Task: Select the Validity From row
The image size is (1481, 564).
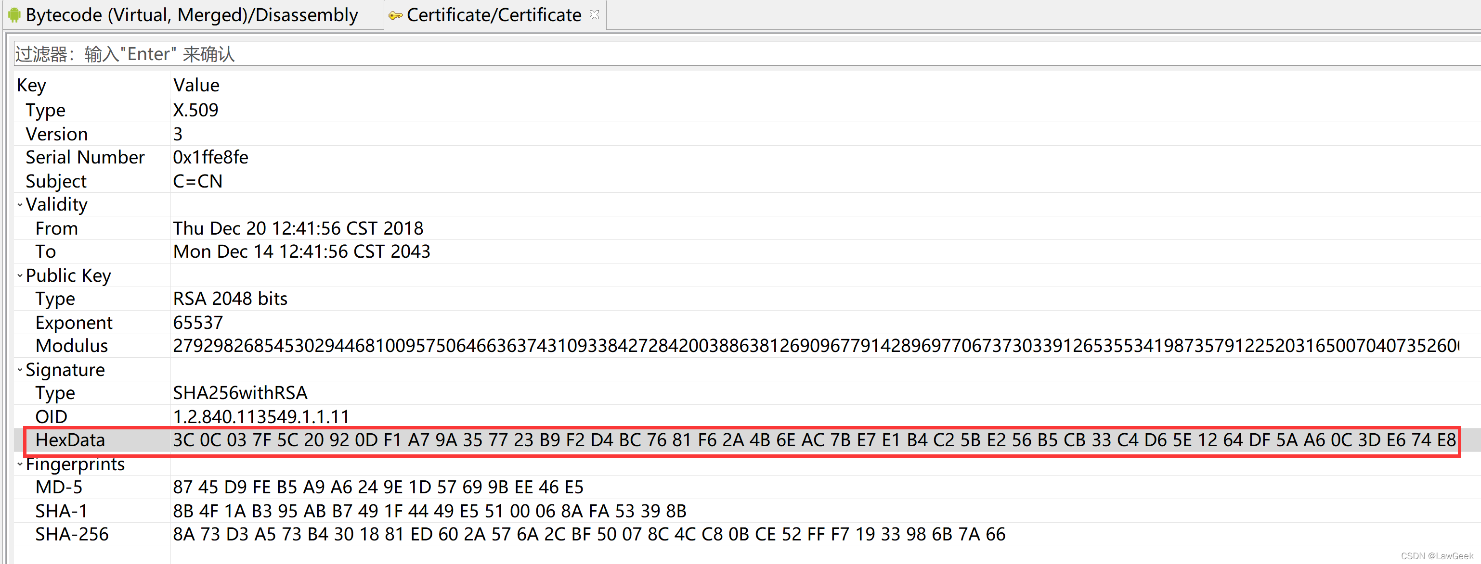Action: tap(737, 228)
